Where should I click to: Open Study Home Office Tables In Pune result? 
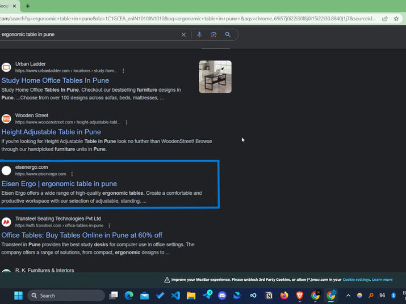[55, 80]
